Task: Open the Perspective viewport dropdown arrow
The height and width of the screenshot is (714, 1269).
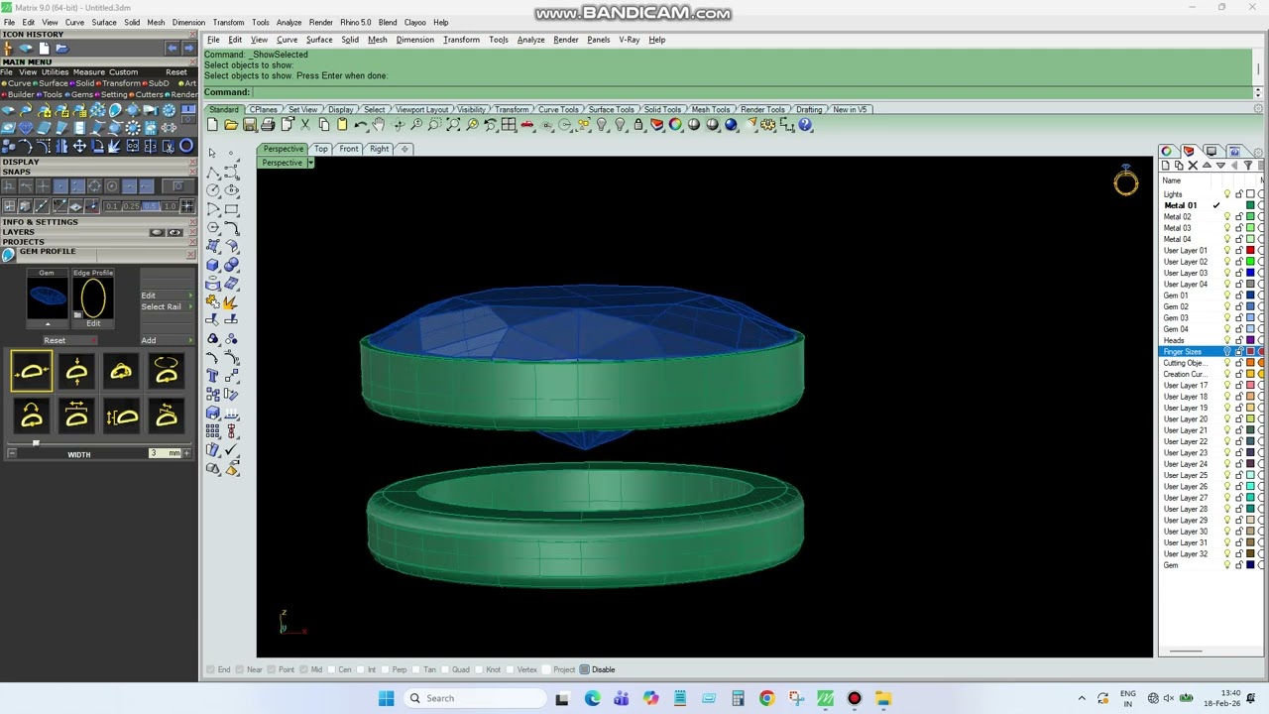Action: tap(309, 163)
